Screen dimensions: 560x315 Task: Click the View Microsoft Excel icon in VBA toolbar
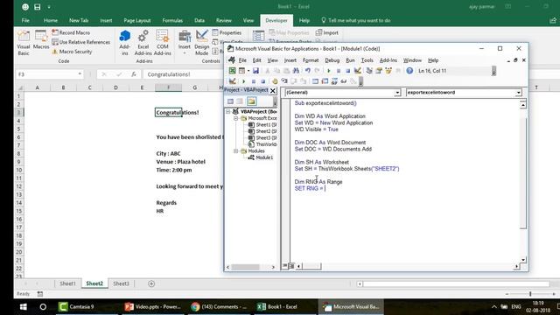coord(232,71)
